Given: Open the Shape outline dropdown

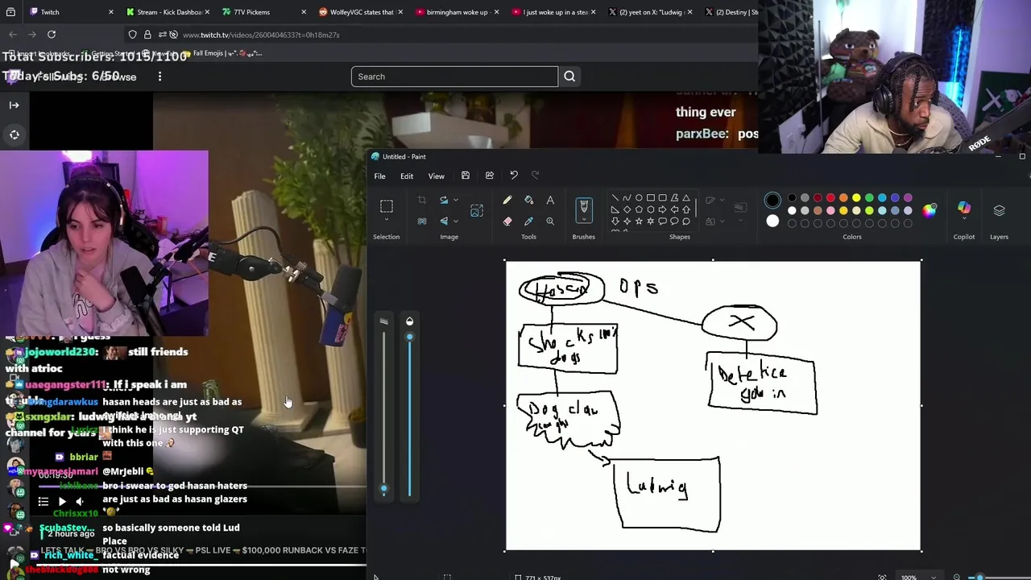Looking at the screenshot, I should pyautogui.click(x=722, y=200).
